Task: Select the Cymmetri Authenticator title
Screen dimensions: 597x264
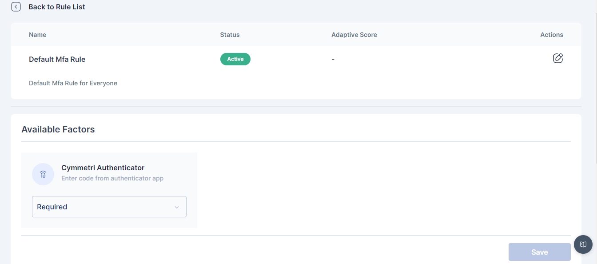Action: pyautogui.click(x=103, y=168)
